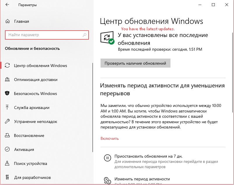Click the upload arrow icon for Служба архивации
This screenshot has width=234, height=185.
7,108
